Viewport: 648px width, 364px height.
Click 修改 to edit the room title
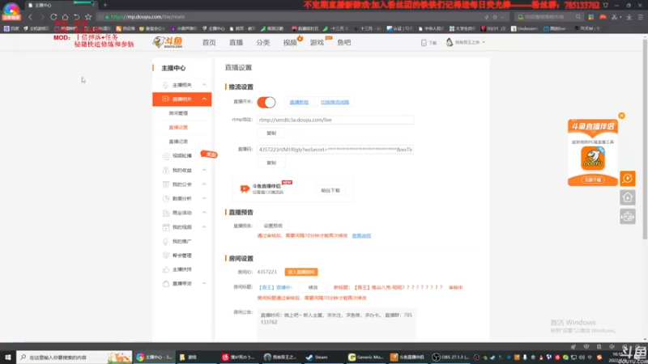pos(313,287)
